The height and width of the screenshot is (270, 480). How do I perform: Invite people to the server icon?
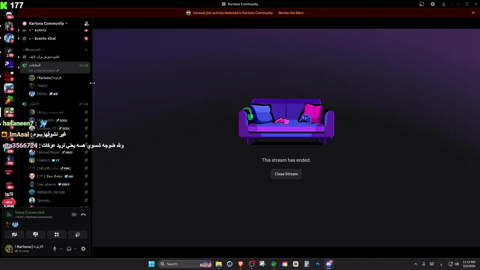coord(87,23)
